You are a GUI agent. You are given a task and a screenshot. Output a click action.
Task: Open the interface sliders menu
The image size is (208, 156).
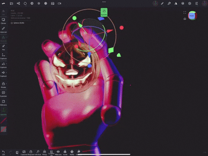pyautogui.click(x=196, y=3)
